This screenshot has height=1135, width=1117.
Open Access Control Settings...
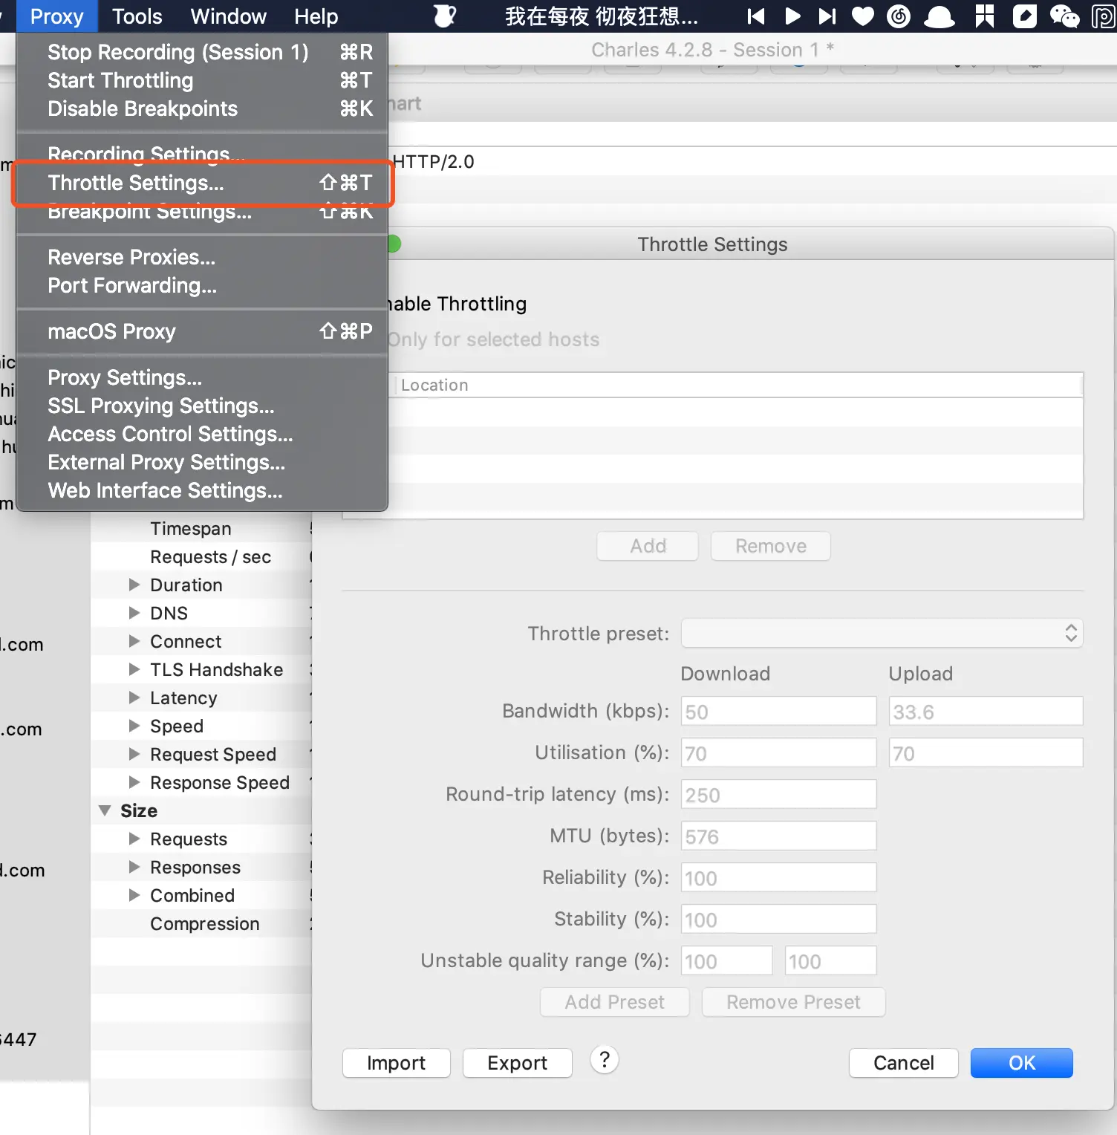[202, 434]
